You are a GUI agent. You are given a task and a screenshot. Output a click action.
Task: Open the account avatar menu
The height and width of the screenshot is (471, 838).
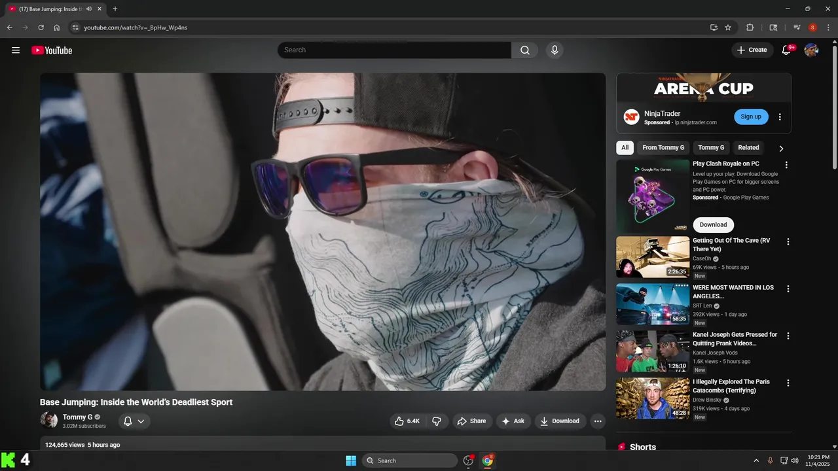[x=811, y=50]
